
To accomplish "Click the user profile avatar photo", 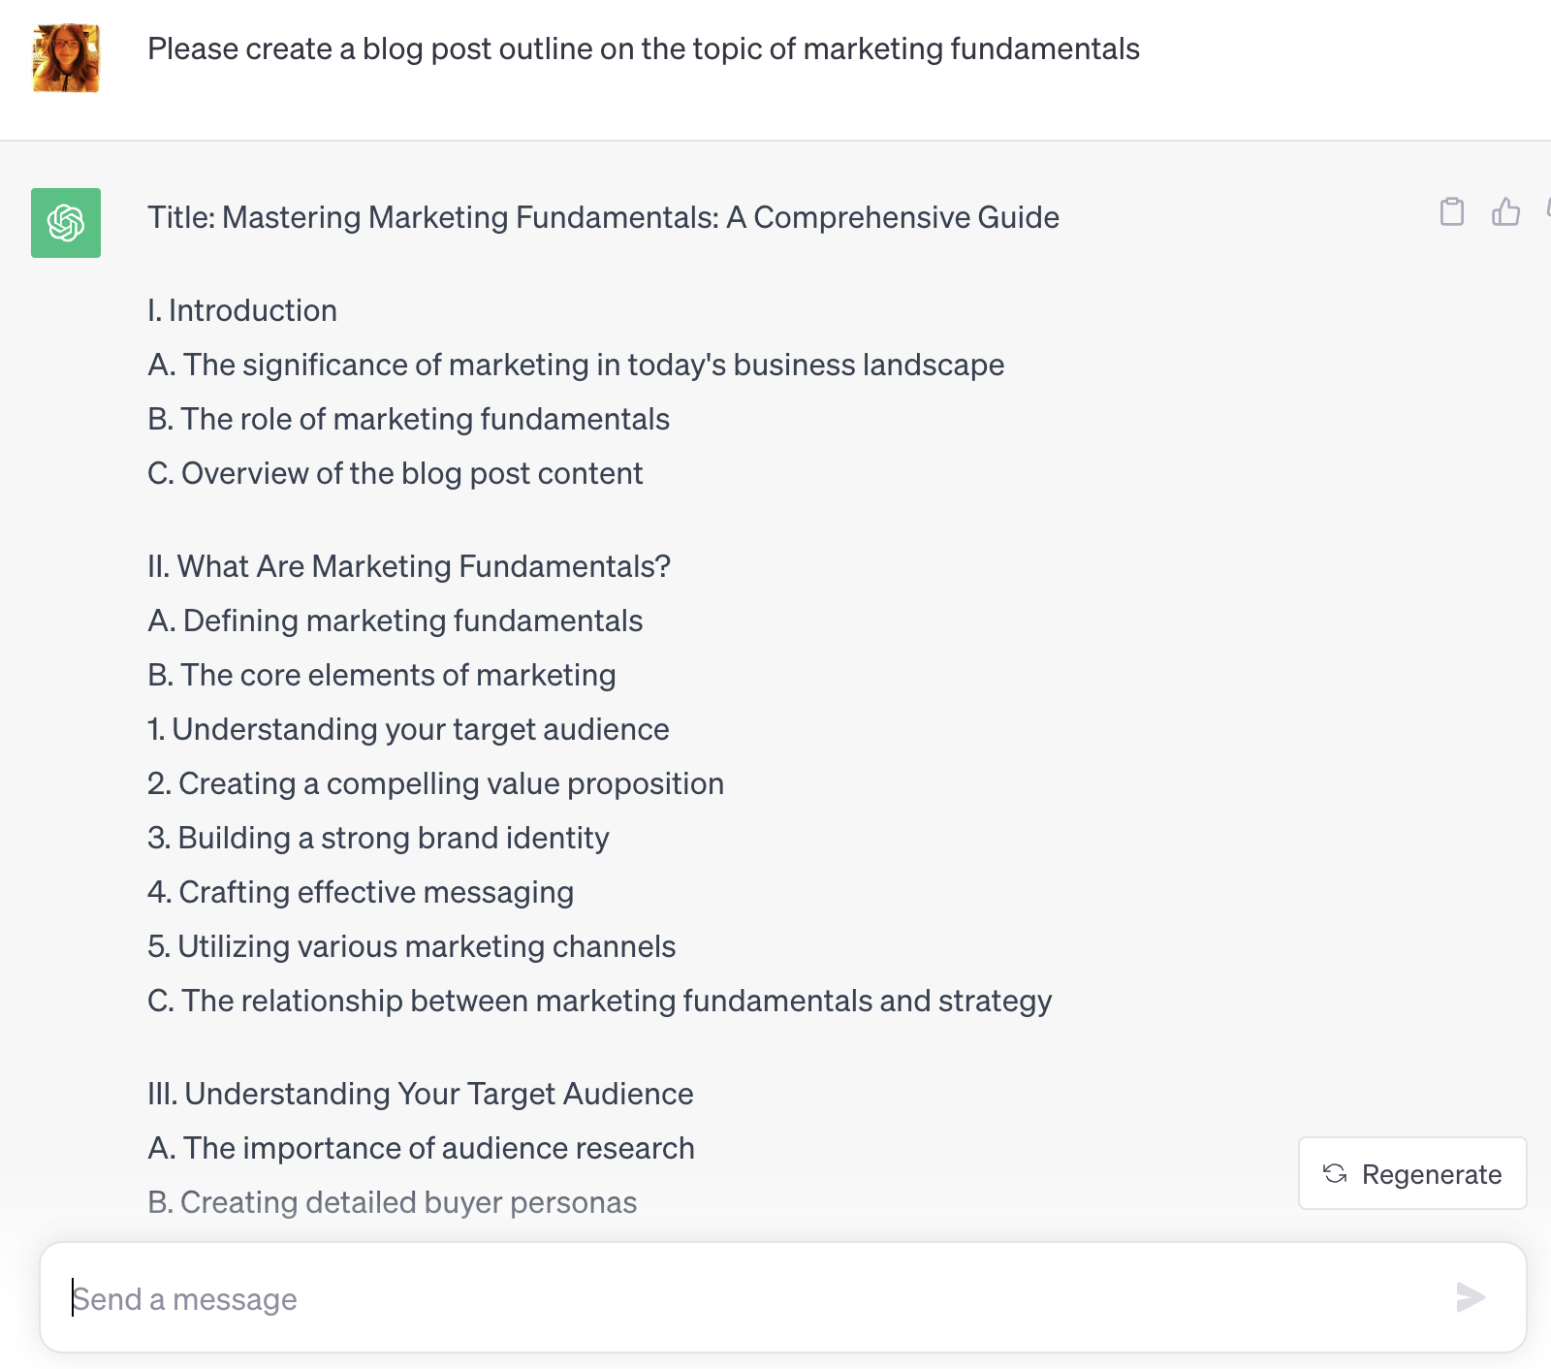I will pyautogui.click(x=66, y=58).
